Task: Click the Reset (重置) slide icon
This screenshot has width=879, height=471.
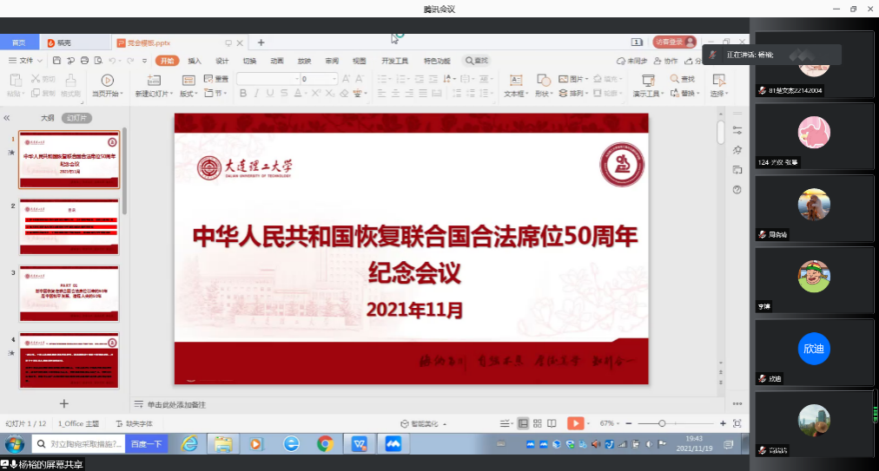Action: point(208,79)
